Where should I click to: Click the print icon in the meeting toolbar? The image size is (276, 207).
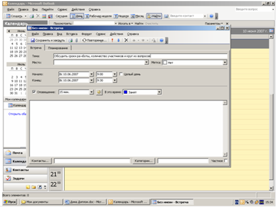(71, 40)
